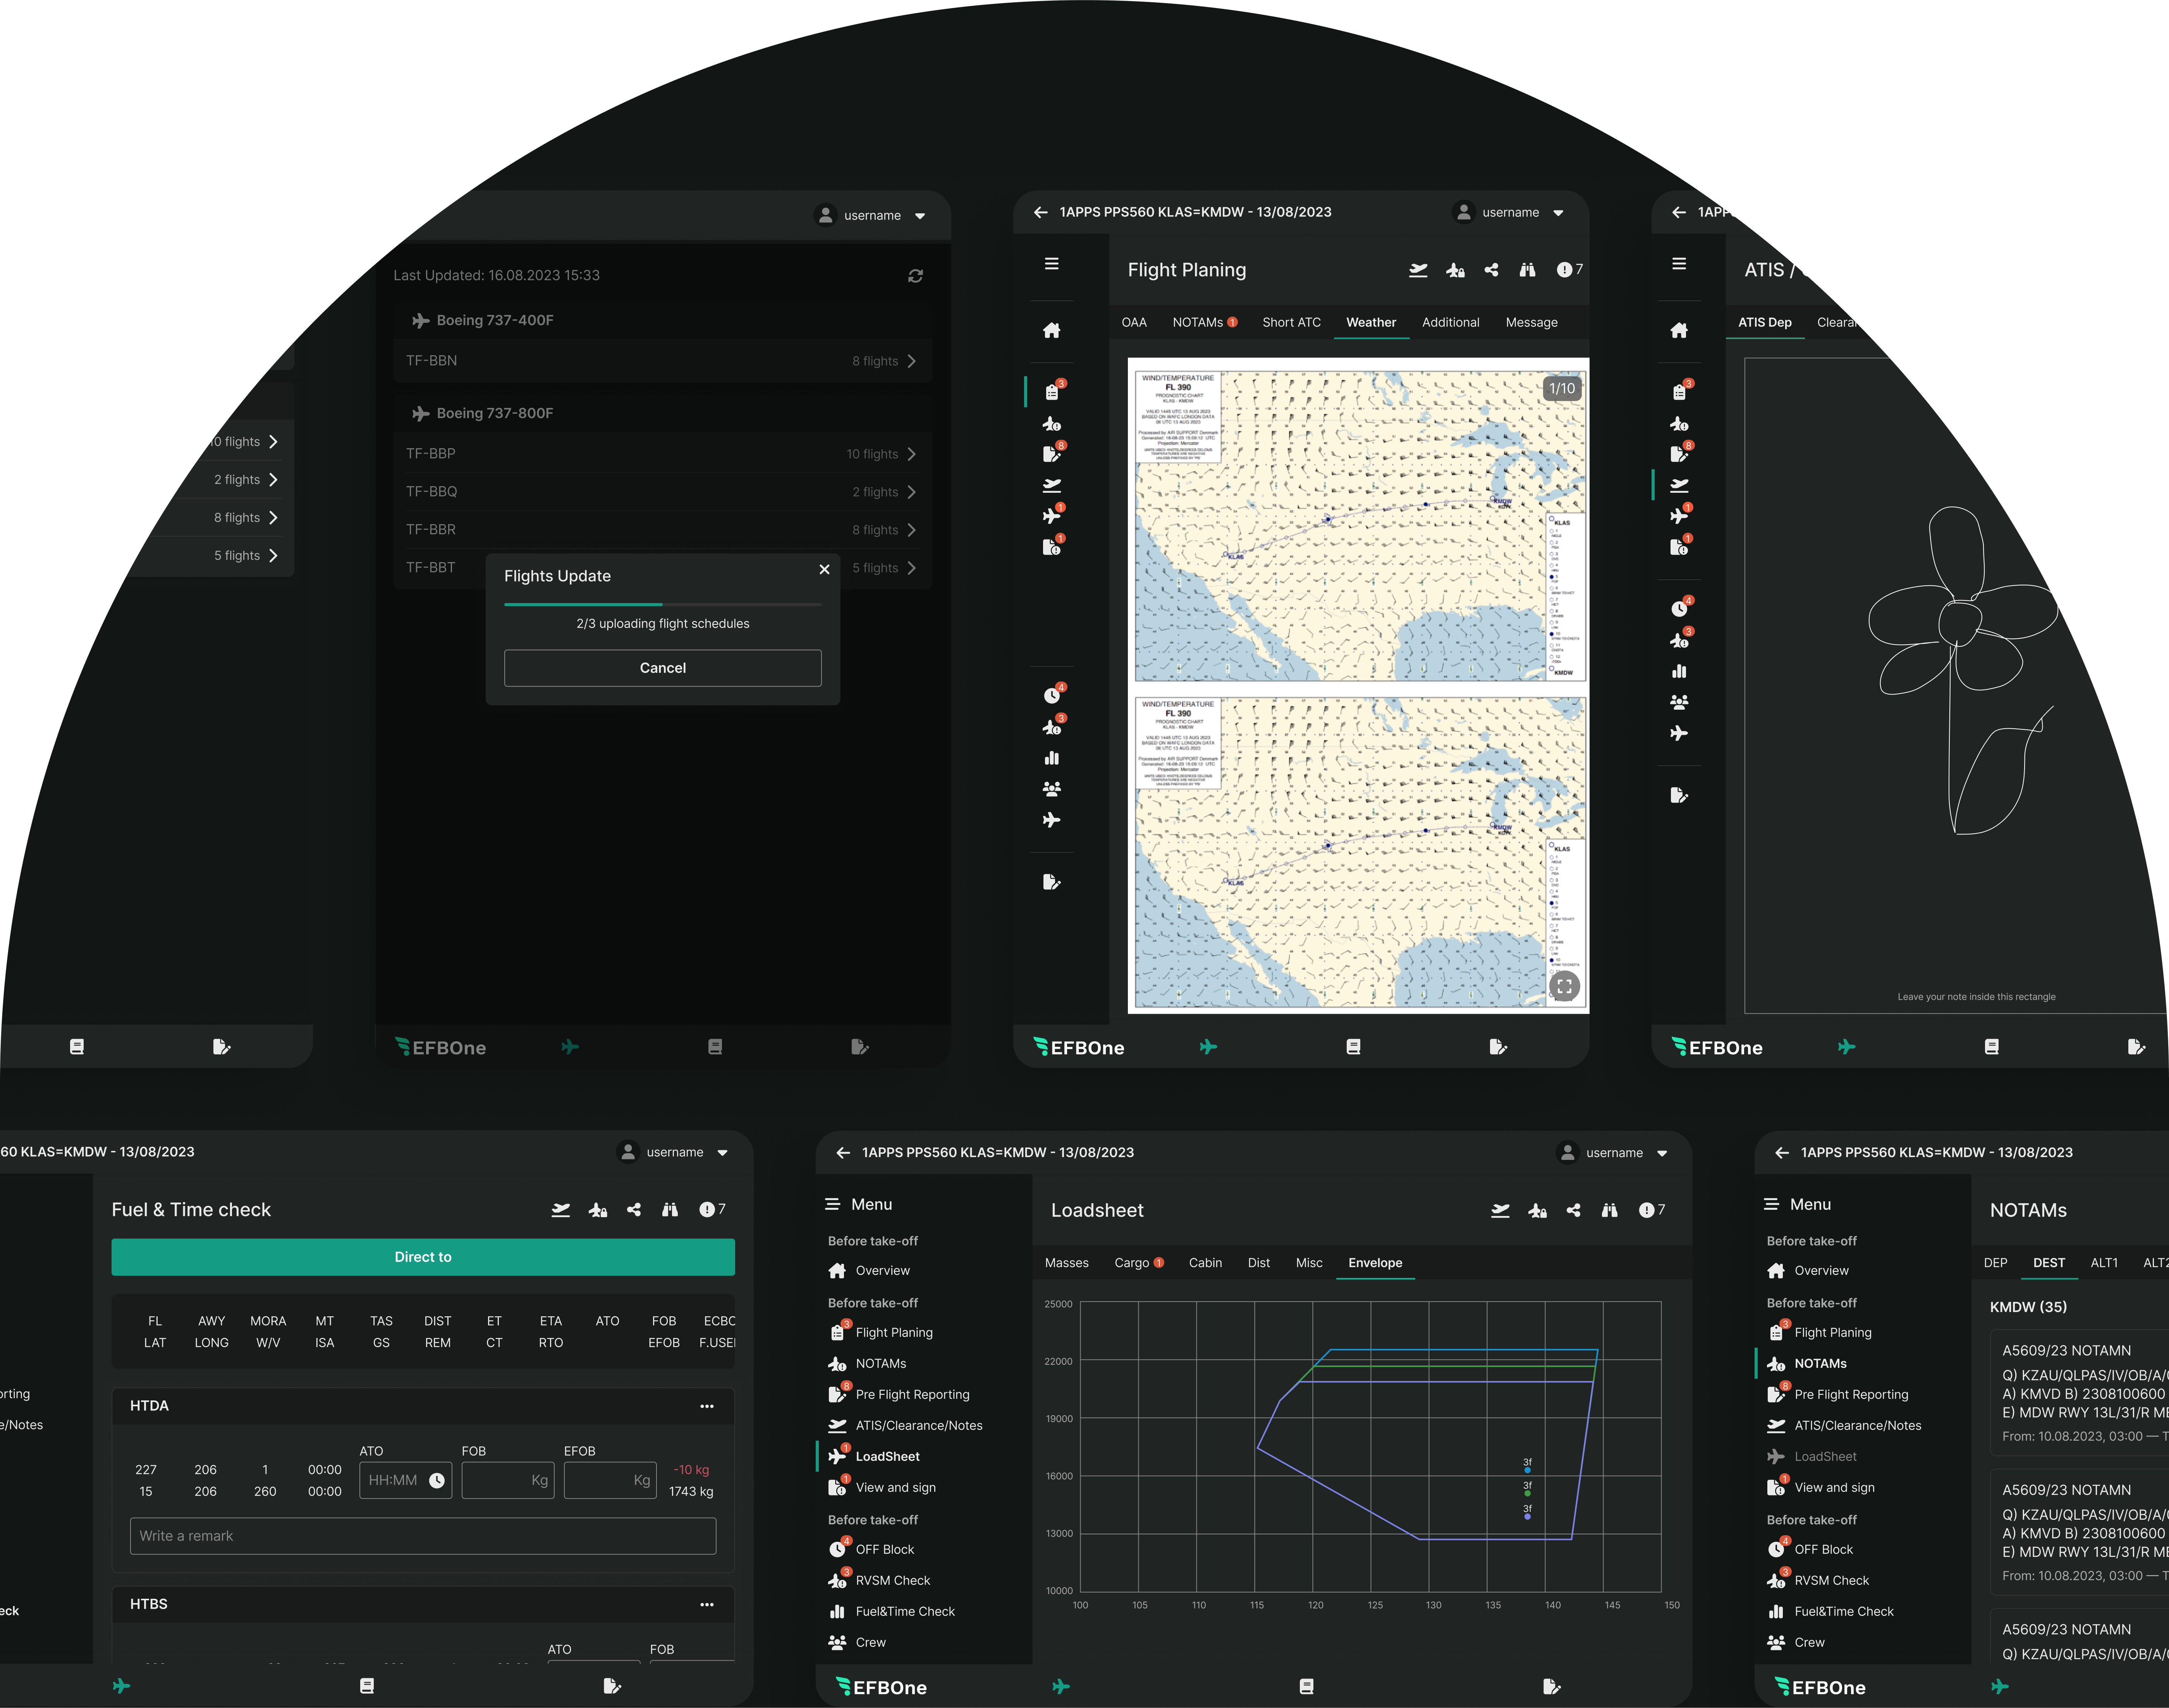Click the Flights Update progress bar
Screen dimensions: 2169x1708
click(x=663, y=604)
